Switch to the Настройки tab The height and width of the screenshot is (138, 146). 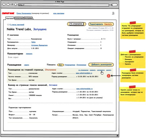click(x=28, y=18)
